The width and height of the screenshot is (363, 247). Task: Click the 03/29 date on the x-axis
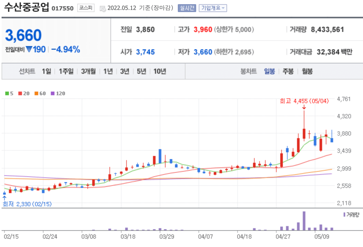[167, 237]
